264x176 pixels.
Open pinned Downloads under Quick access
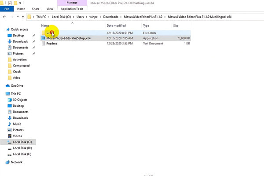20,41
